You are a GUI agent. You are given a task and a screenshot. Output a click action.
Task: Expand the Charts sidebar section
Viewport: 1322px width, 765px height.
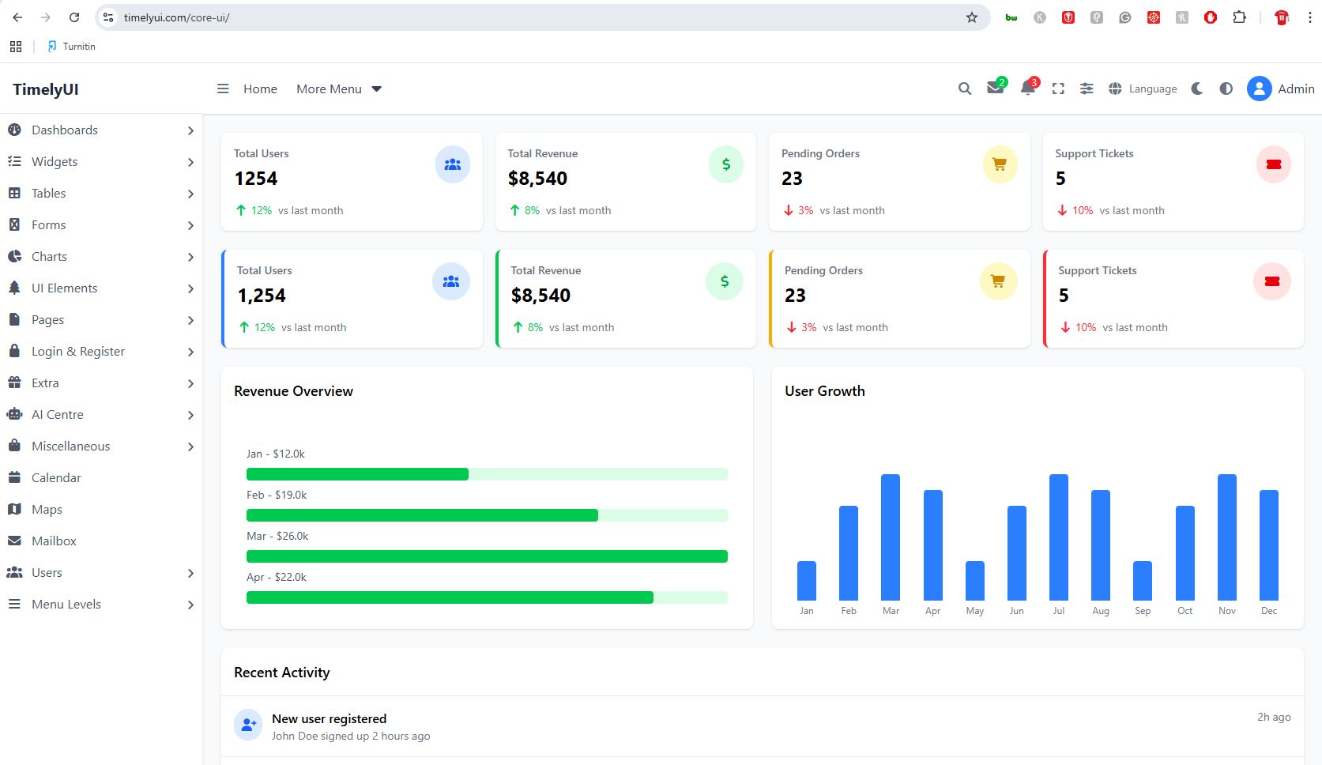(x=101, y=257)
